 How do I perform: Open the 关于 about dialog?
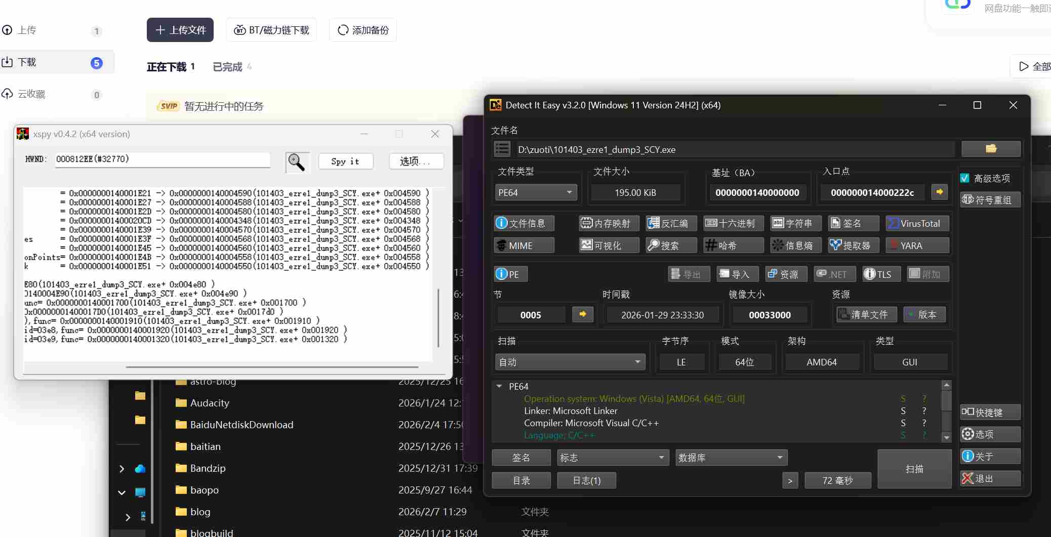tap(990, 457)
